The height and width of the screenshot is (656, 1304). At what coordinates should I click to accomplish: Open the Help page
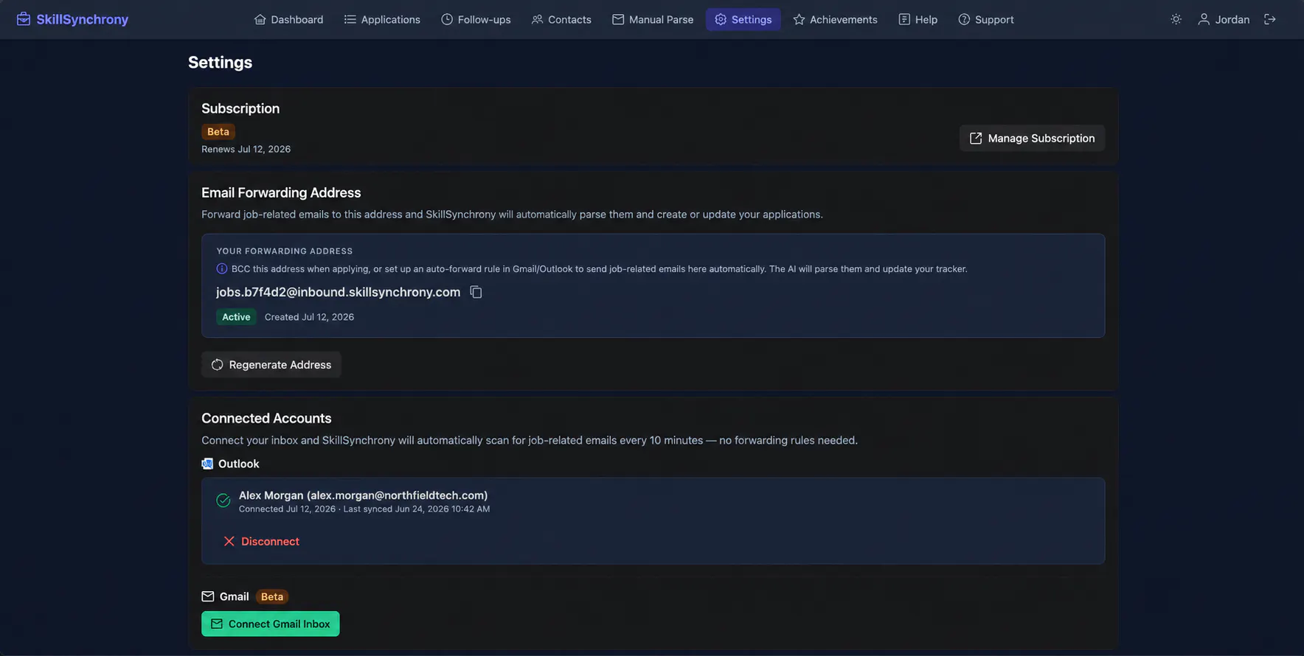[x=918, y=19]
